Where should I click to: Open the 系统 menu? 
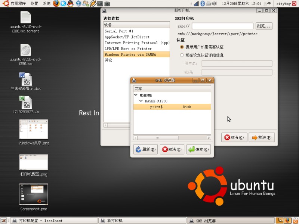coord(46,3)
